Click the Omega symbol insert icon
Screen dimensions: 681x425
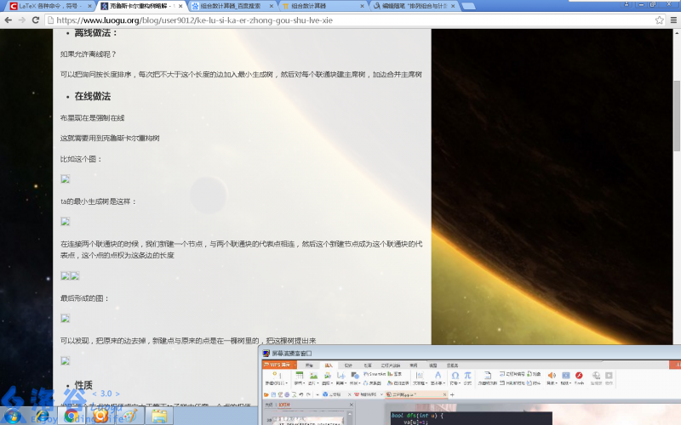click(455, 376)
